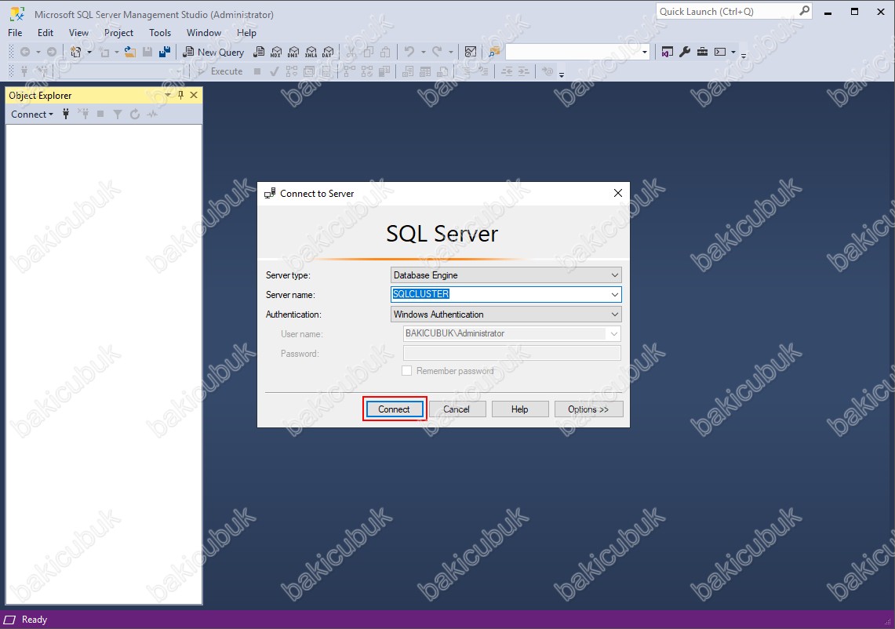Open the Project menu
The height and width of the screenshot is (629, 895).
[x=119, y=33]
